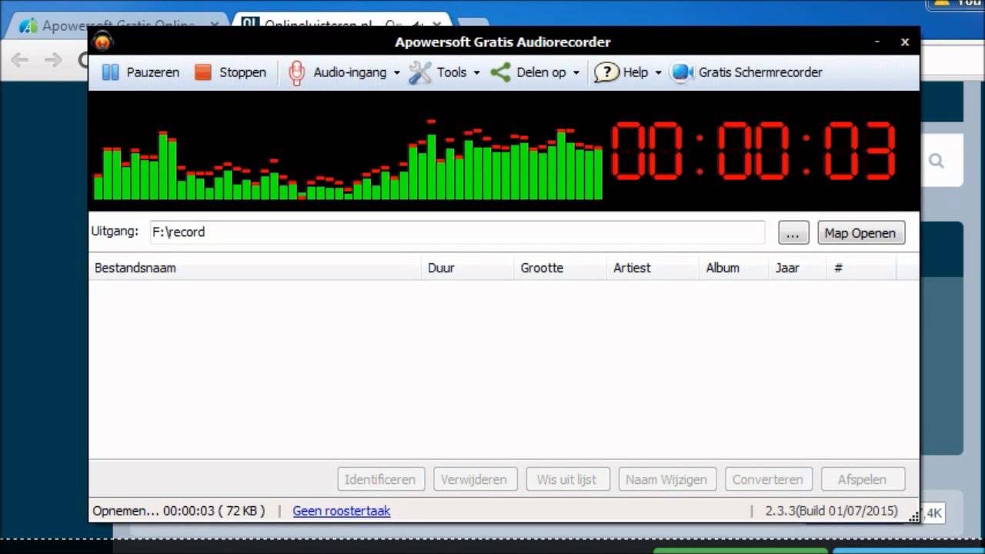Click the orange Stoppen stop icon
Viewport: 985px width, 554px height.
pos(202,72)
